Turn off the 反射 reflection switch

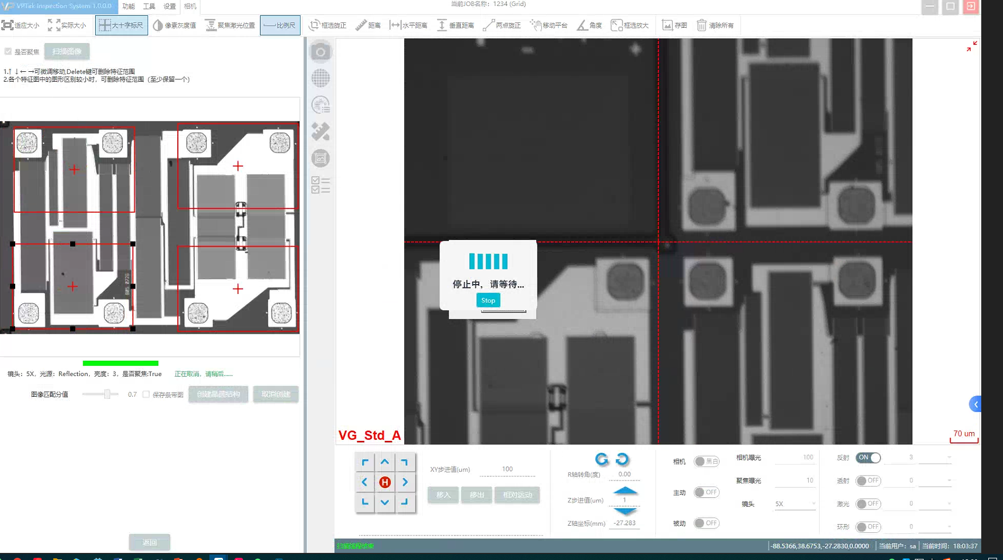coord(868,458)
